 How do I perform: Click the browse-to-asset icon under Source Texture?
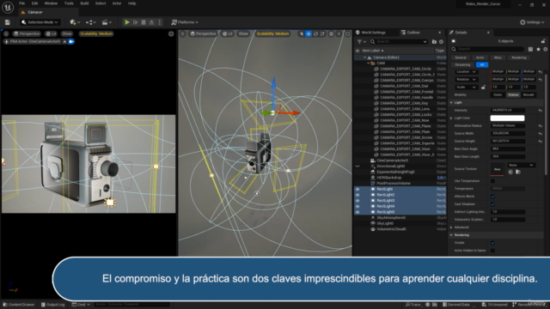[x=518, y=172]
